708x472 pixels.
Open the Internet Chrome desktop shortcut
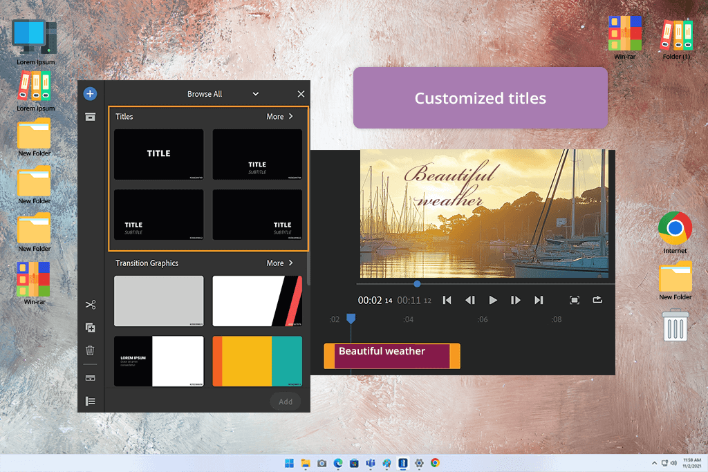pos(675,232)
